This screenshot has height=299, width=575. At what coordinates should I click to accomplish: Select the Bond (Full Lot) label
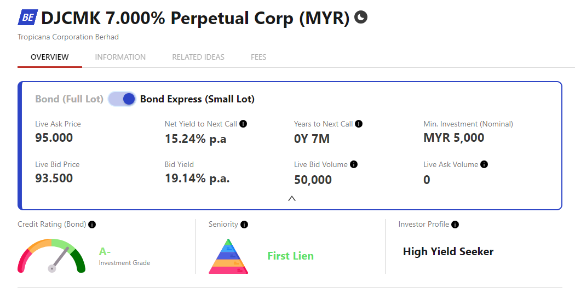point(70,99)
